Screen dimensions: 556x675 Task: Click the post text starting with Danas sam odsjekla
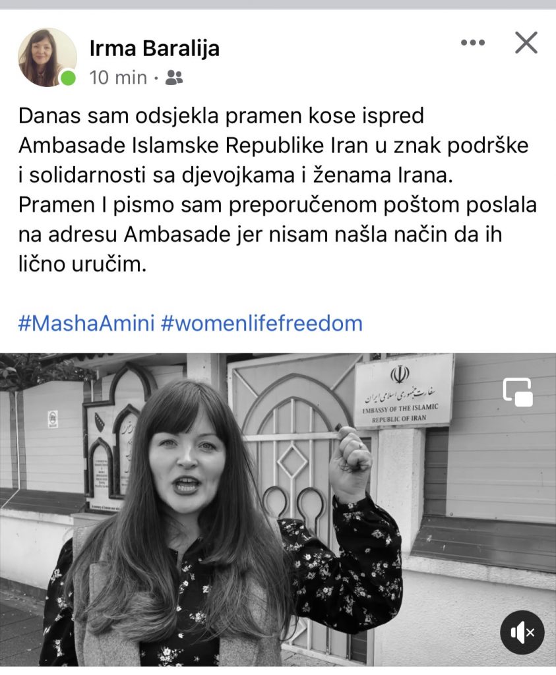[x=278, y=190]
